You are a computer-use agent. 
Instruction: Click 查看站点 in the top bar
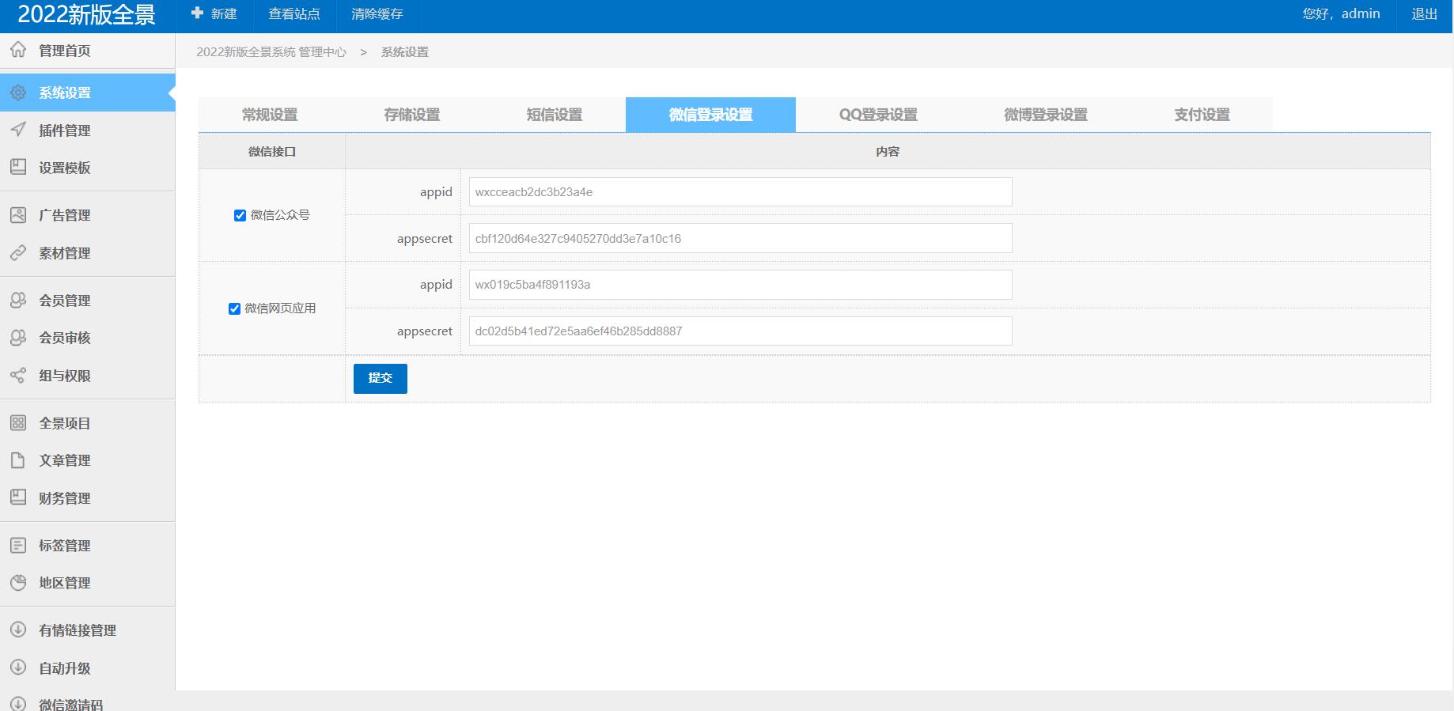coord(294,14)
